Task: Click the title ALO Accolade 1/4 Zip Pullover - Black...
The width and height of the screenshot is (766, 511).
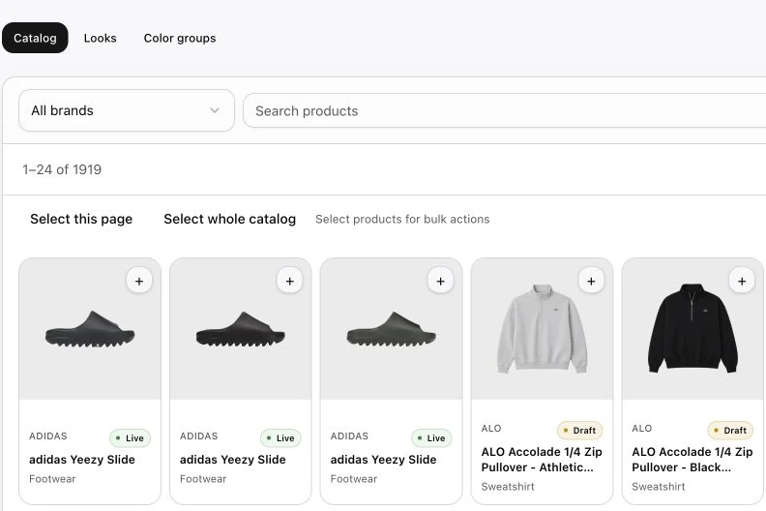Action: (x=692, y=459)
